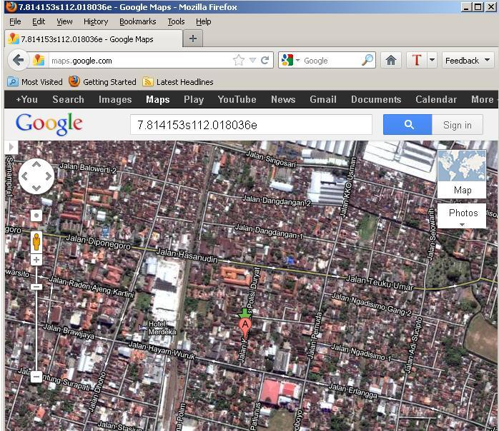
Task: Switch to Map view thumbnail
Action: tap(462, 174)
